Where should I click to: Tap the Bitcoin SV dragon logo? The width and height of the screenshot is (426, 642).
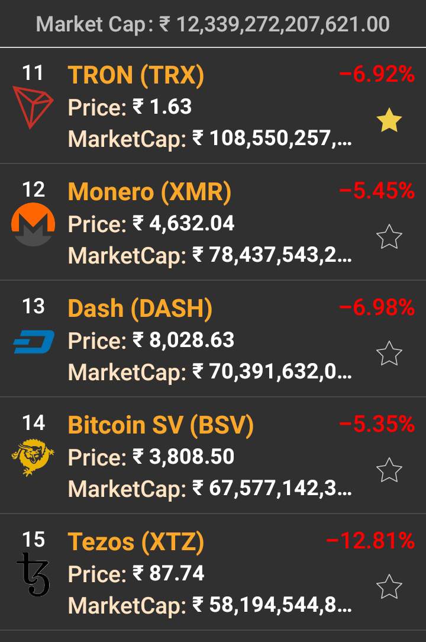[33, 458]
